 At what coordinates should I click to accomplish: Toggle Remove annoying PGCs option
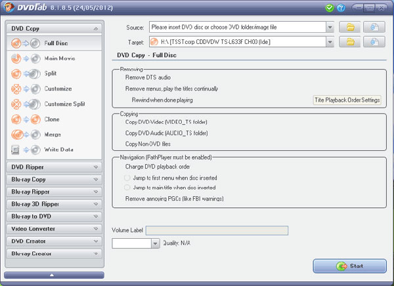tap(174, 199)
